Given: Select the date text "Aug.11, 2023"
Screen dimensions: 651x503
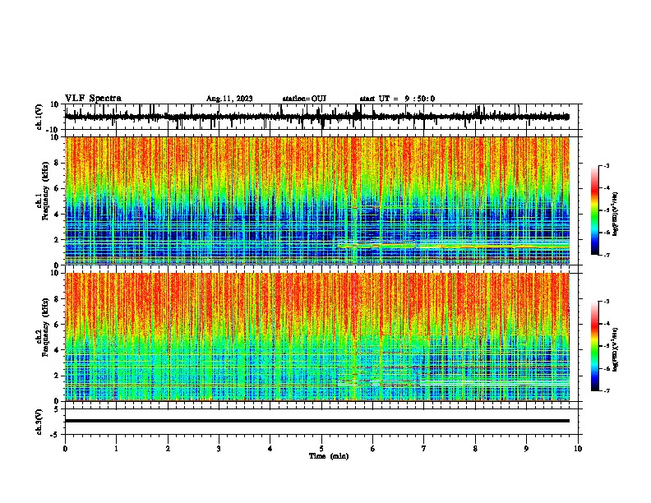Looking at the screenshot, I should (x=229, y=99).
